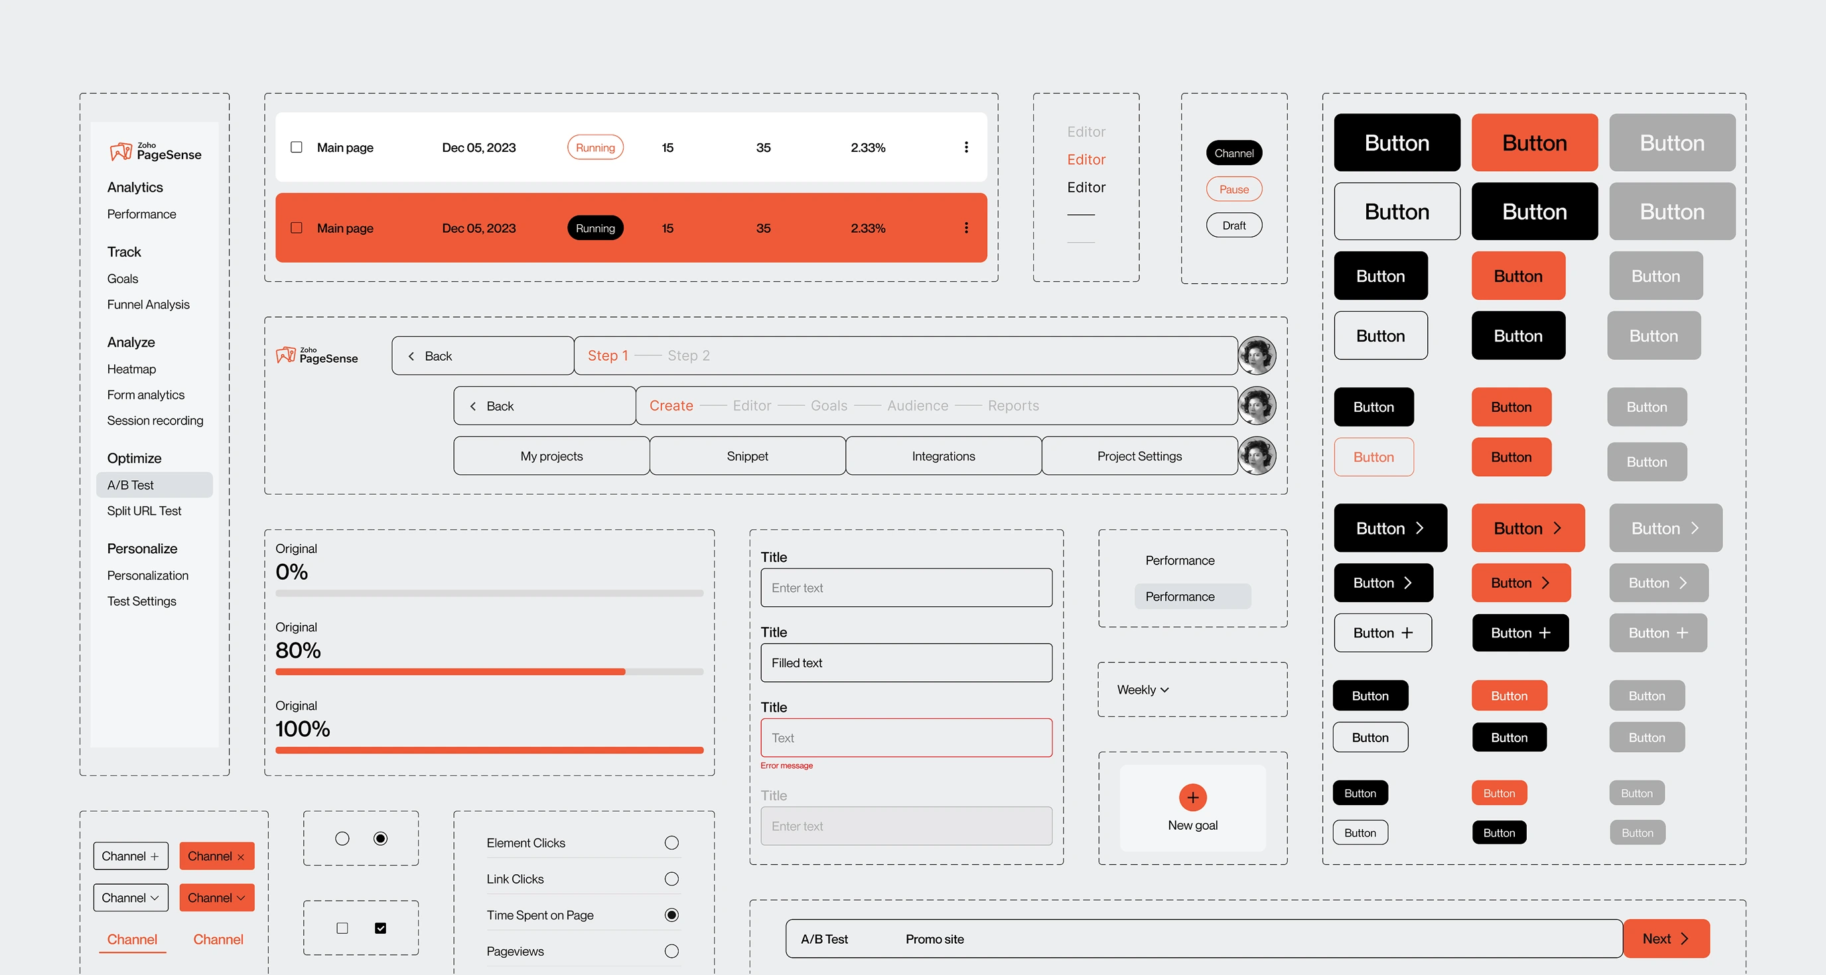Click the black Channel pill

(1234, 153)
